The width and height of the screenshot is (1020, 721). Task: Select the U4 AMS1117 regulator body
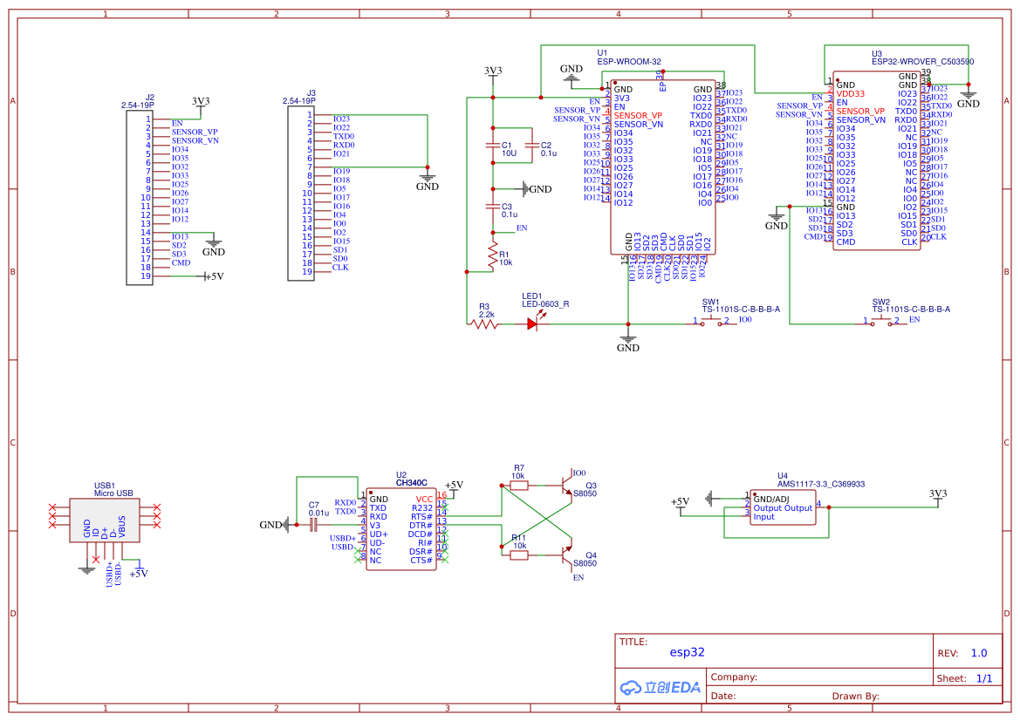coord(783,507)
